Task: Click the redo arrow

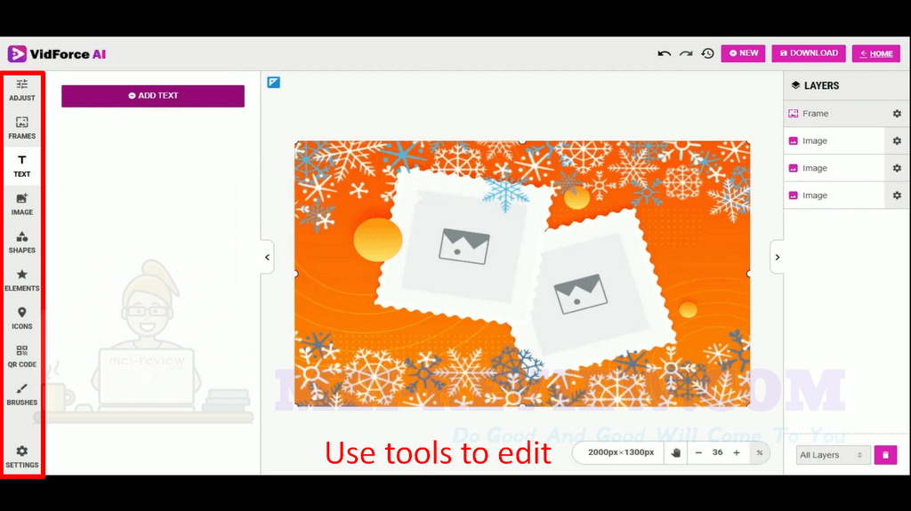Action: pyautogui.click(x=686, y=53)
